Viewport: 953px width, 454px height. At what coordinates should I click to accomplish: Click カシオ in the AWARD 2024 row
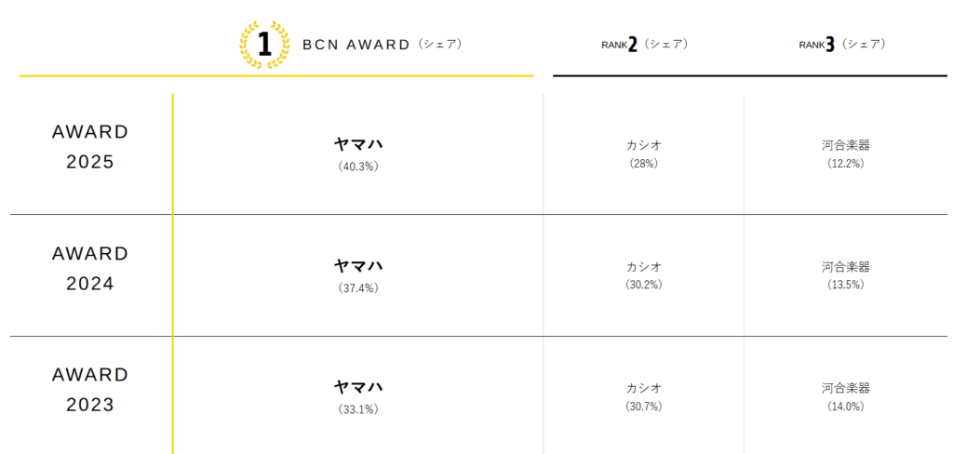pyautogui.click(x=644, y=267)
